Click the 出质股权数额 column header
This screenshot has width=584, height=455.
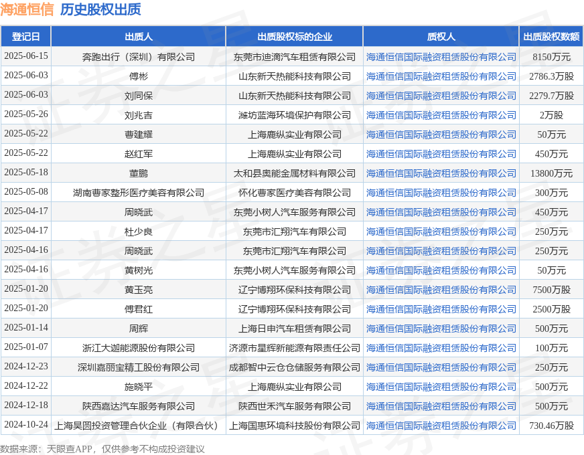[x=551, y=36]
